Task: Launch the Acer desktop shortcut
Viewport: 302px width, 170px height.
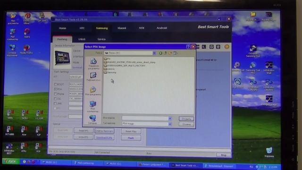Action: (x=24, y=131)
